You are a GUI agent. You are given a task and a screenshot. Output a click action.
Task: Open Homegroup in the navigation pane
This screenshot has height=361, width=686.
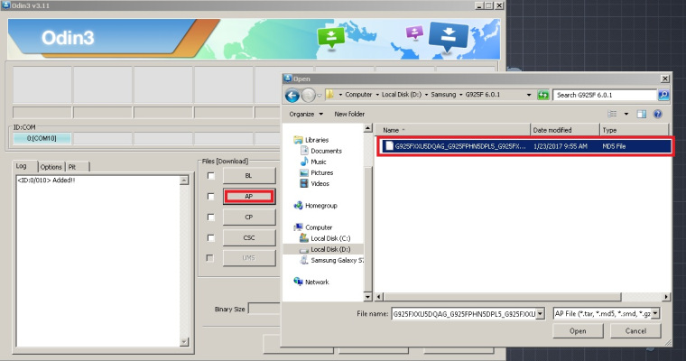click(320, 205)
